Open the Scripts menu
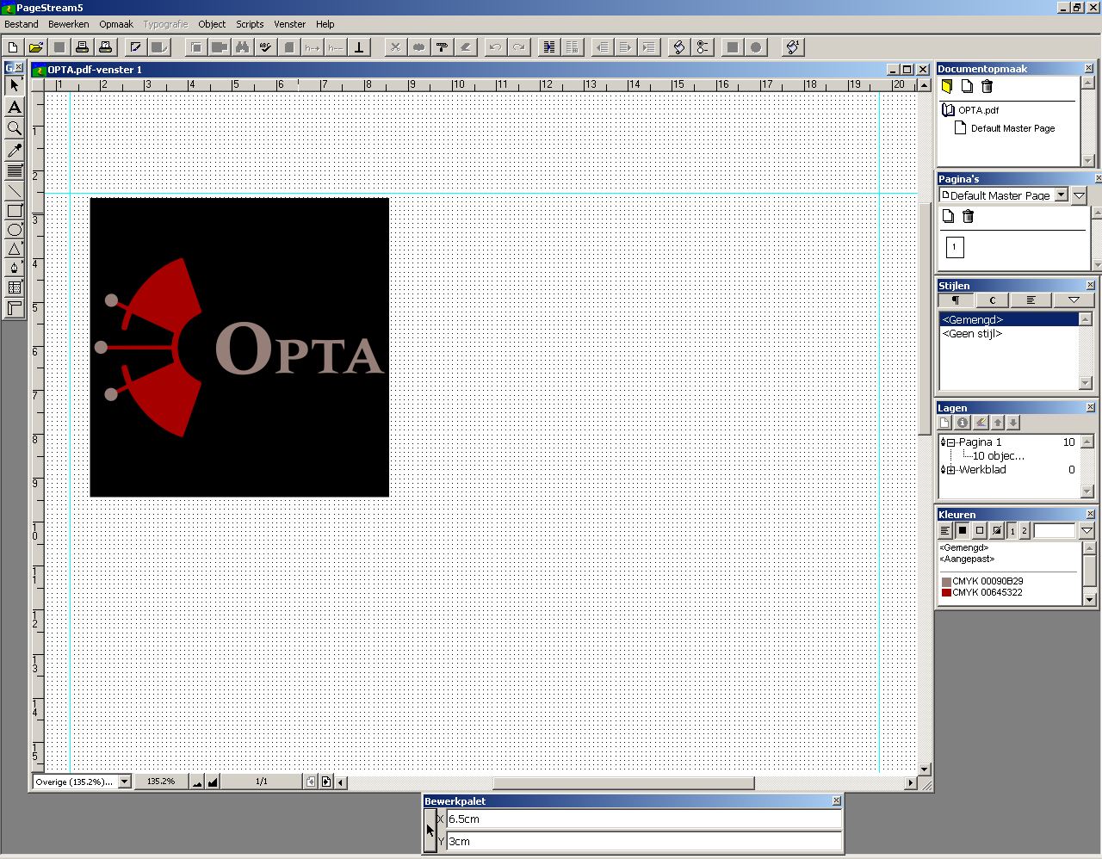1102x859 pixels. point(250,24)
